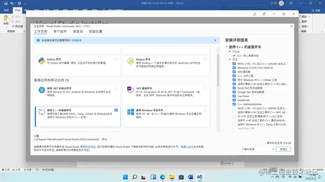Image resolution: width=325 pixels, height=182 pixels.
Task: Uncheck the Live Share component
Action: coord(234,96)
